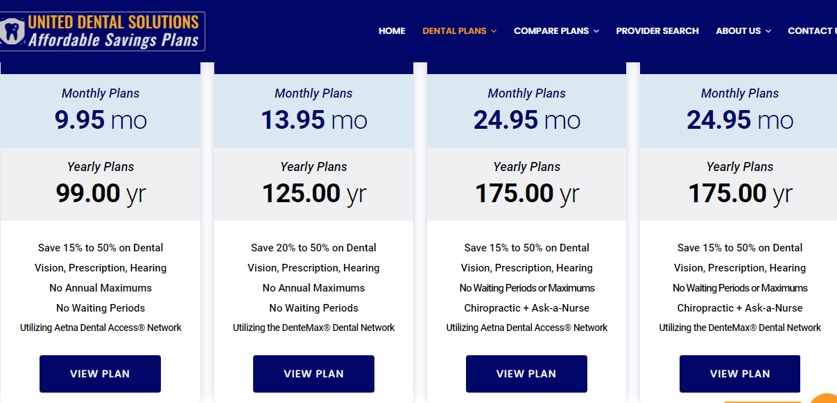Viewport: 837px width, 403px height.
Task: View plan for the 9.95 monthly Aetna option
Action: [100, 374]
